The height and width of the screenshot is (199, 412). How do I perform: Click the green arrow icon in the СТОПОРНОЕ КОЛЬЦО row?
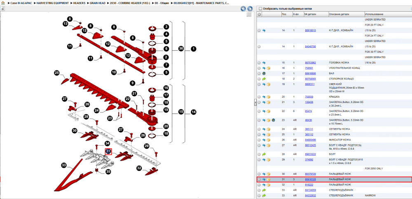264,79
